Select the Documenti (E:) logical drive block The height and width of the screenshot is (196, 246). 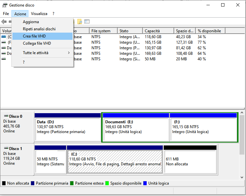click(x=136, y=127)
